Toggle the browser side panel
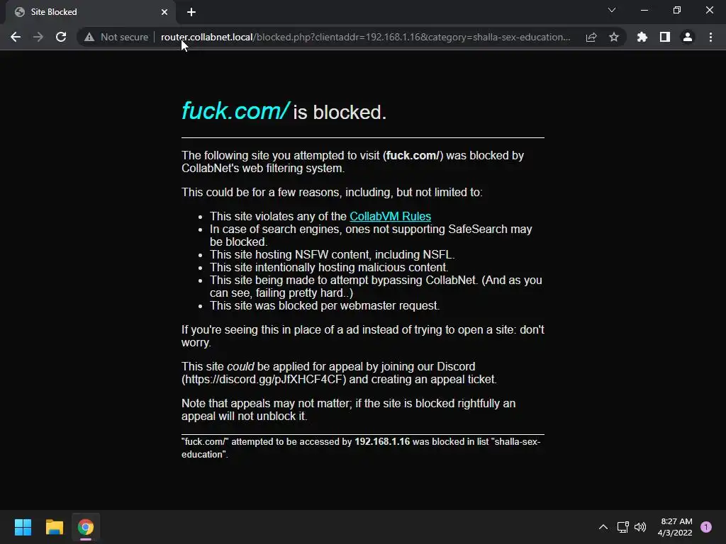Screen dimensions: 726x544 [x=665, y=37]
